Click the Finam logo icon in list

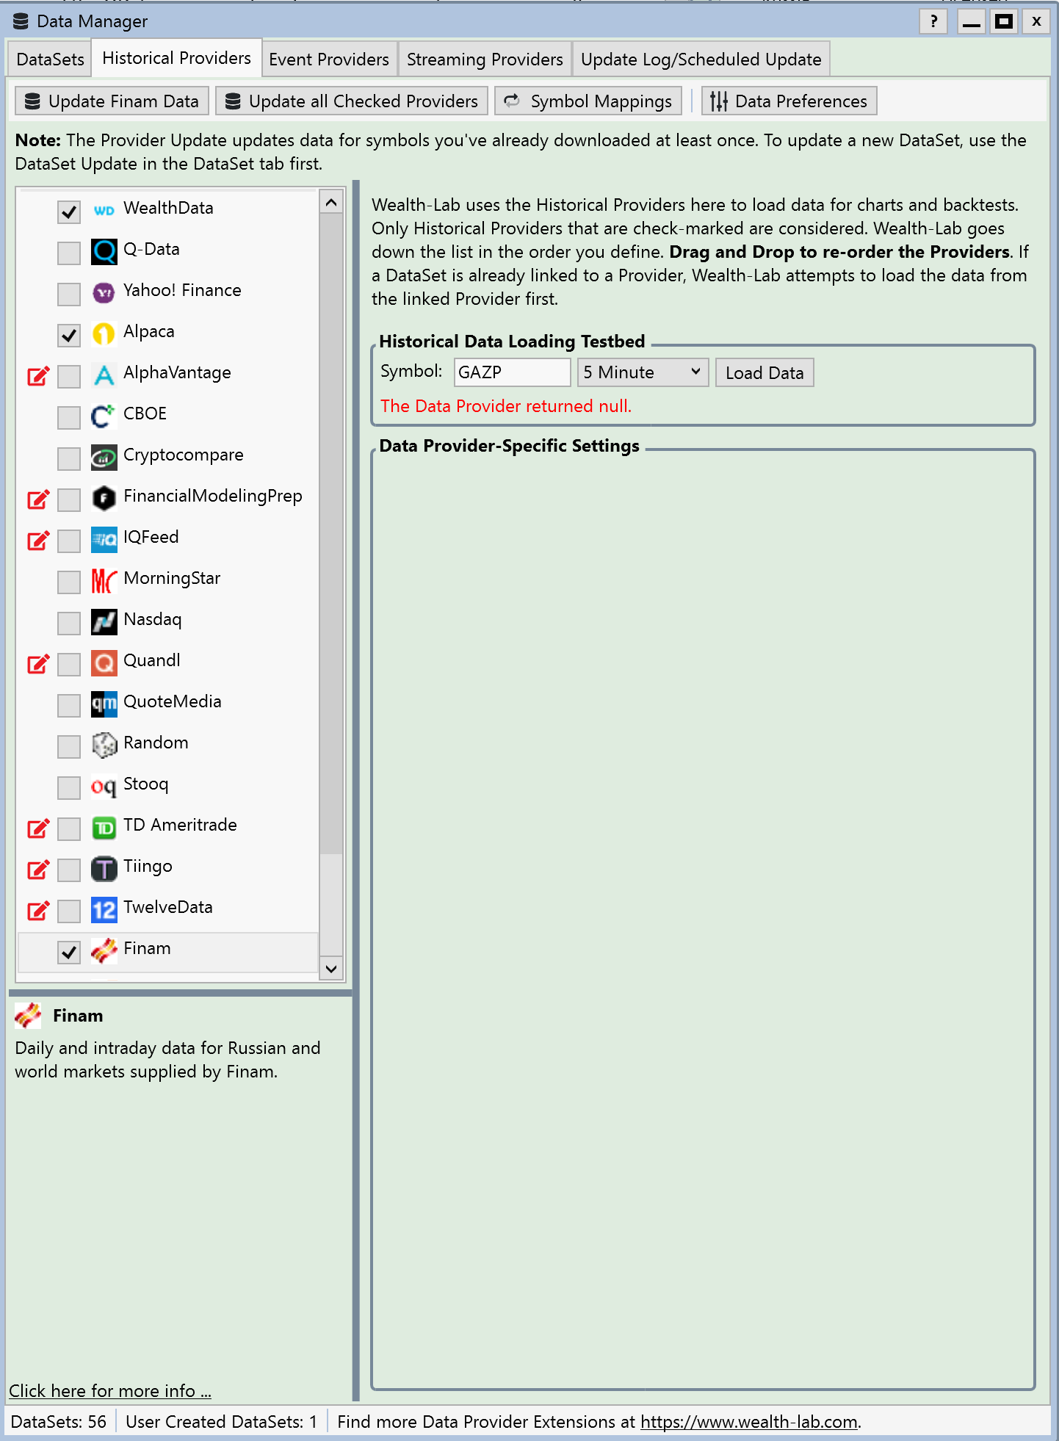(104, 951)
